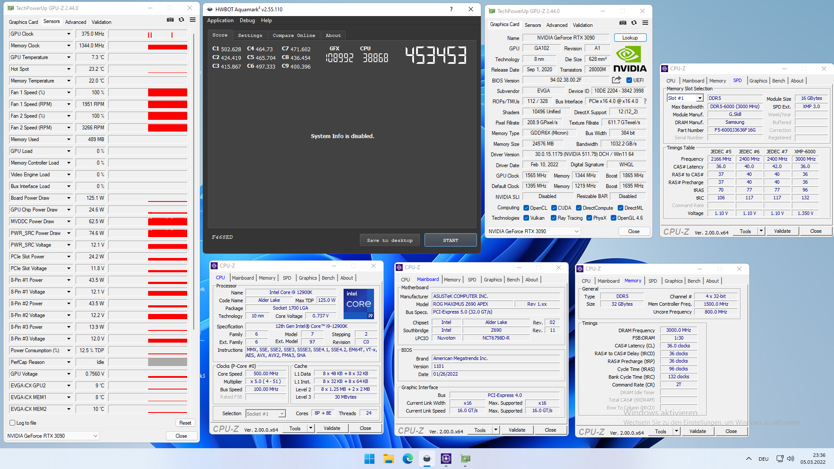Open Advanced tab in GPU-Z Sensors window
This screenshot has height=469, width=834.
(x=76, y=22)
